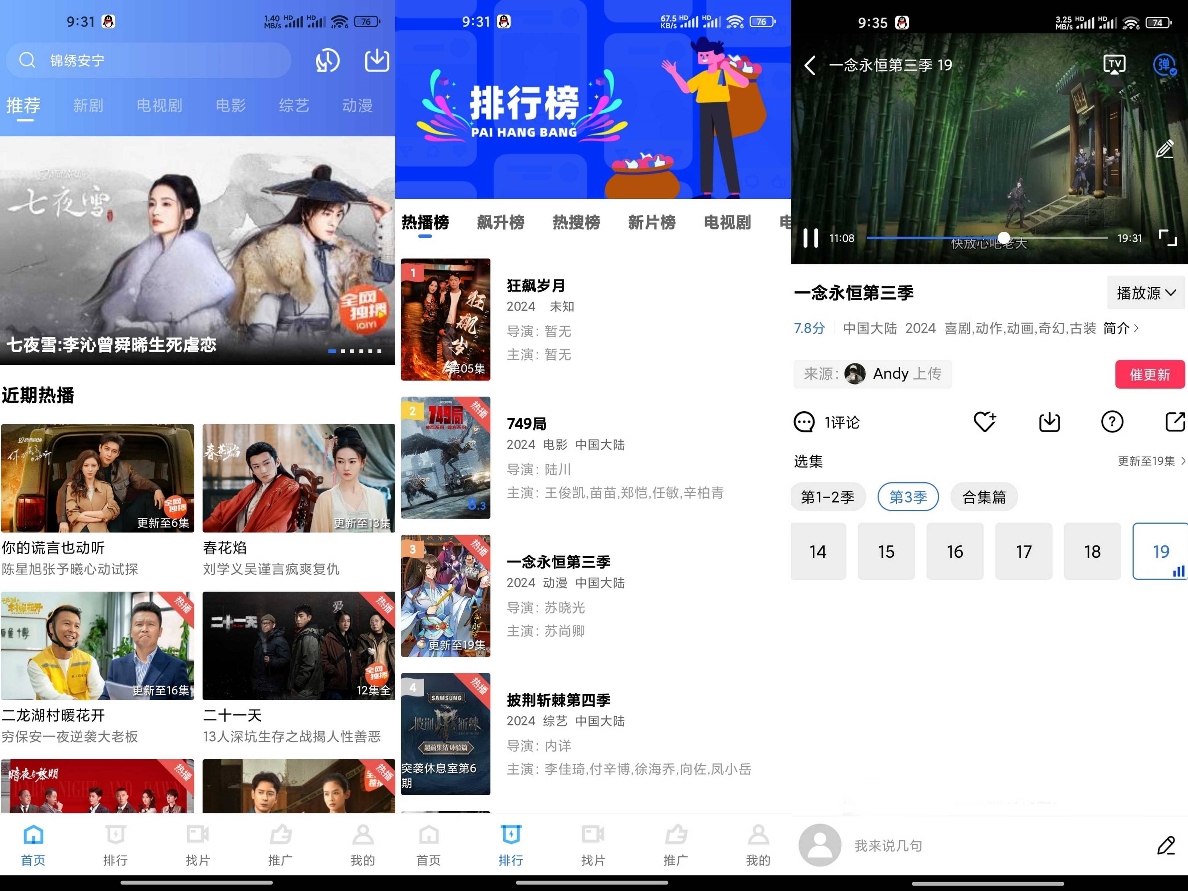Tap 排行 icon in ranking screen nav
The height and width of the screenshot is (891, 1188).
(511, 834)
